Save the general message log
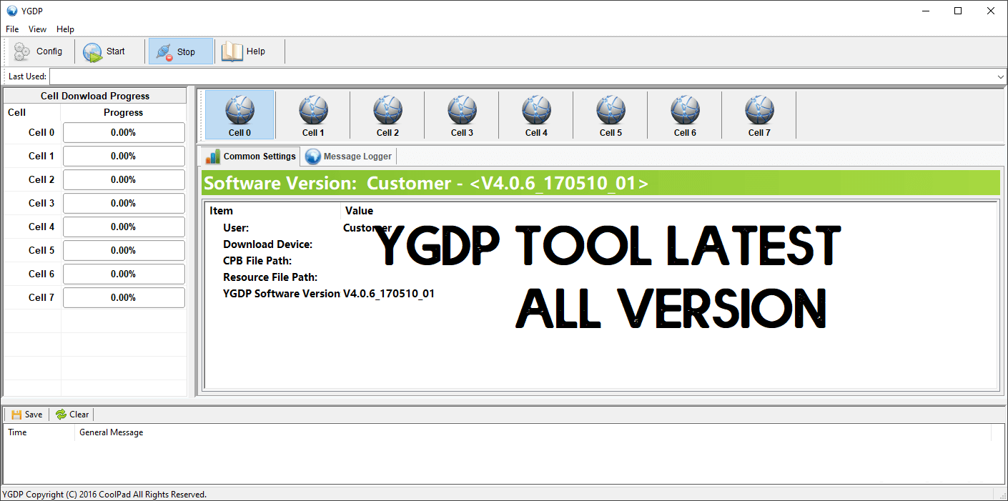The width and height of the screenshot is (1008, 501). tap(26, 415)
